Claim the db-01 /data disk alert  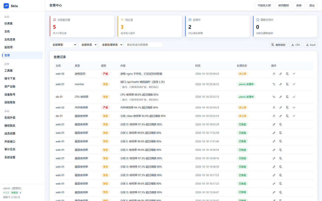point(274,116)
